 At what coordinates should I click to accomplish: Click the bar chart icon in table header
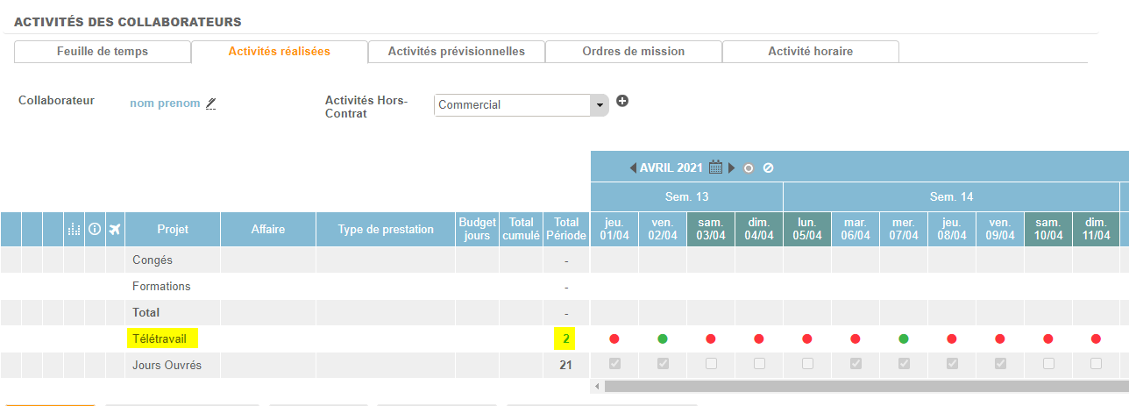74,230
